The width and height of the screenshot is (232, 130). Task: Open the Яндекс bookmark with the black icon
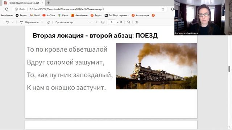pos(21,15)
